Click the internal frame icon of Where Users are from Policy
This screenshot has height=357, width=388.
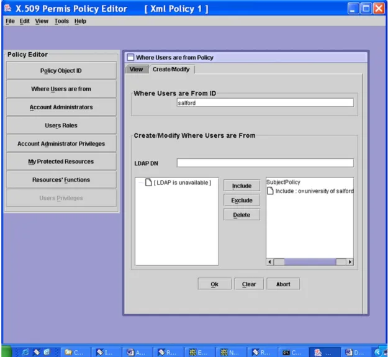coord(130,57)
